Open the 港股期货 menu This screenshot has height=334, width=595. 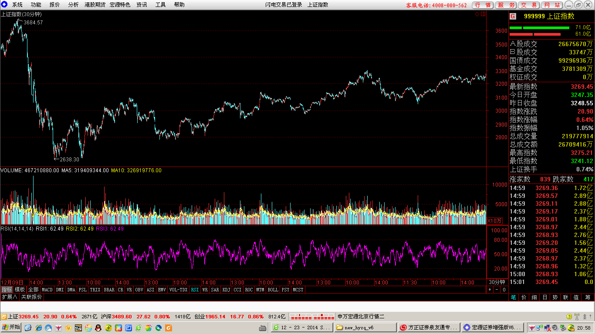click(95, 5)
